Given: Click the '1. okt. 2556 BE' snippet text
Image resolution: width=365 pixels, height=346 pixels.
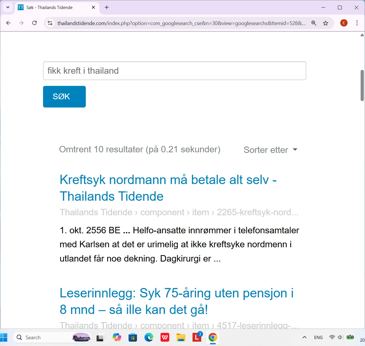Looking at the screenshot, I should (x=90, y=230).
